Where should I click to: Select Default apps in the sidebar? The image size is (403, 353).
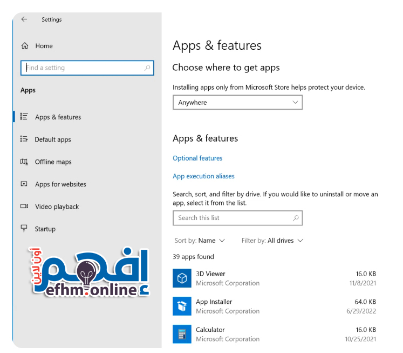[53, 139]
